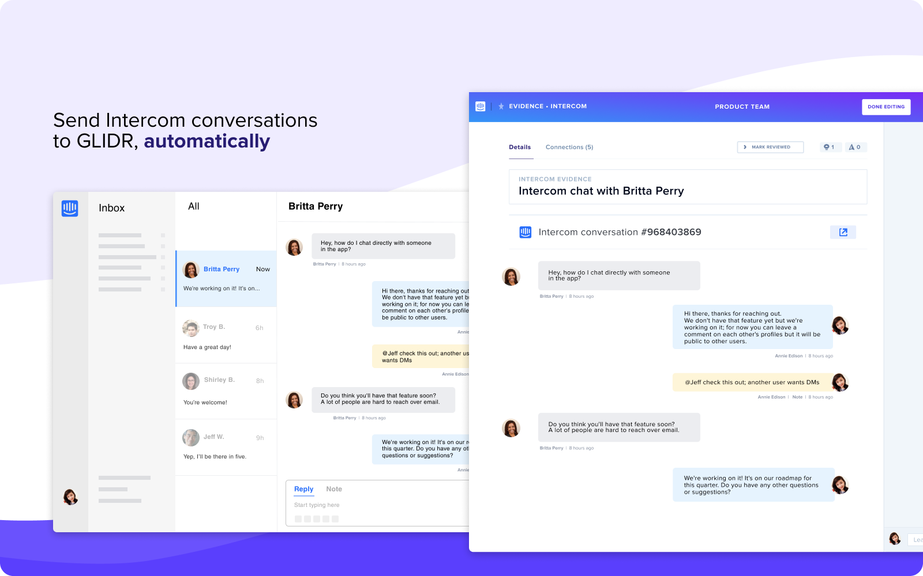Click Jeff W. avatar in conversation list
923x576 pixels.
(x=191, y=438)
